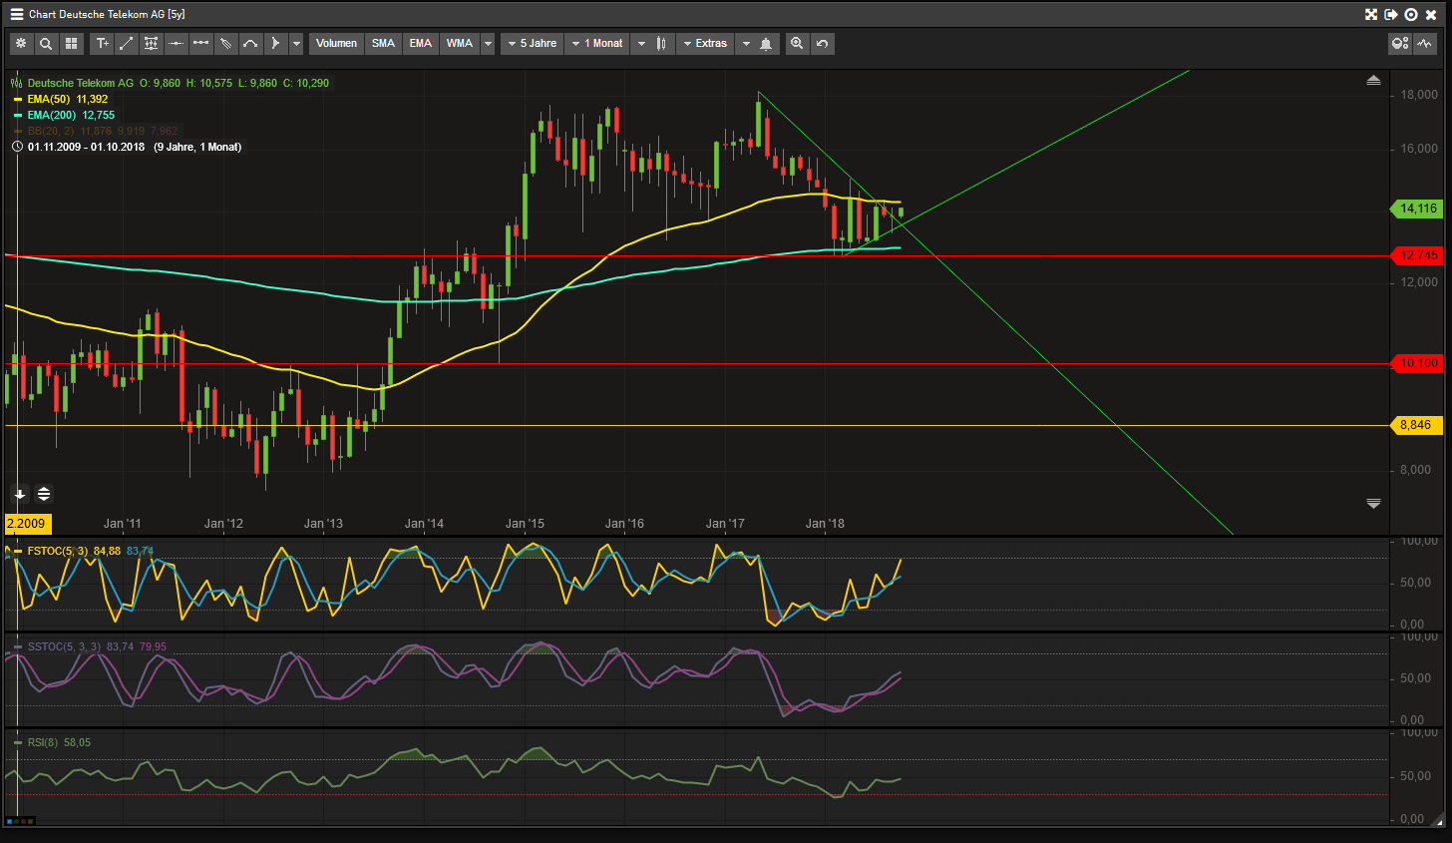Image resolution: width=1452 pixels, height=843 pixels.
Task: Open the 1 Monat interval dropdown
Action: click(x=596, y=44)
